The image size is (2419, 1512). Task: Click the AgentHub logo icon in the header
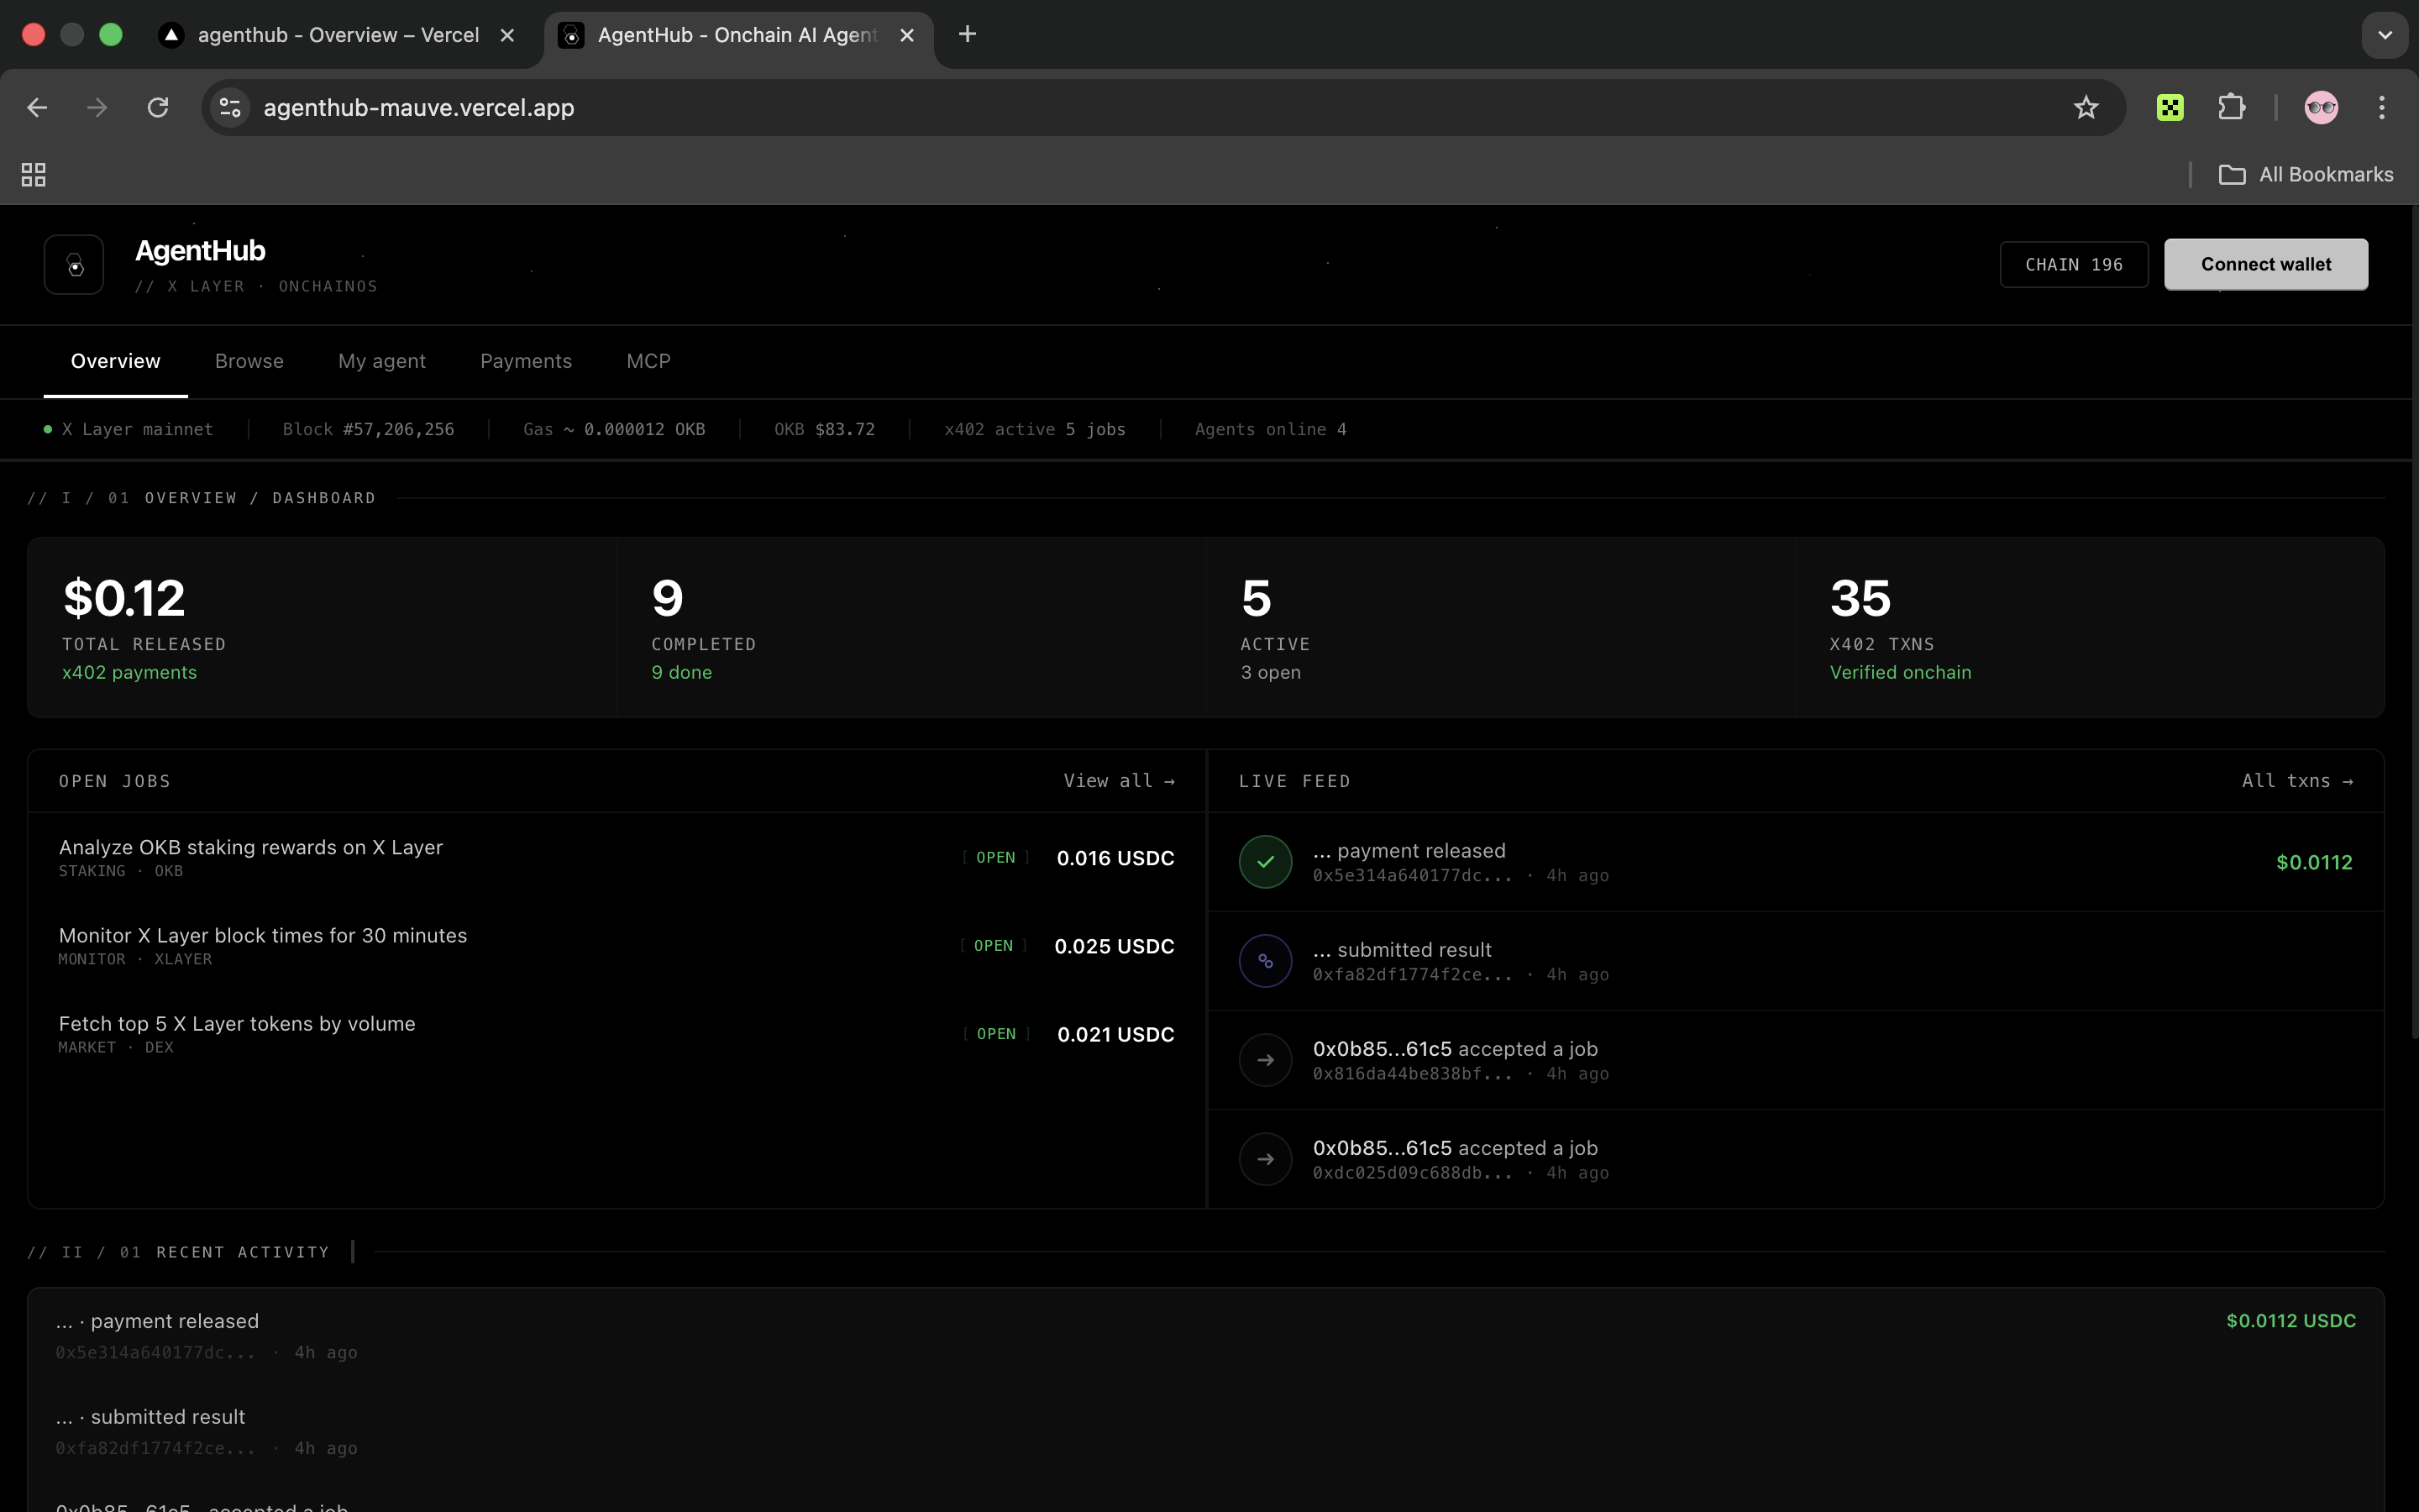[74, 264]
